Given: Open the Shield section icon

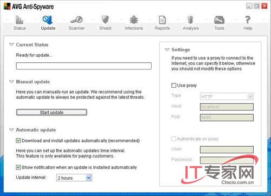Looking at the screenshot, I should (x=105, y=20).
